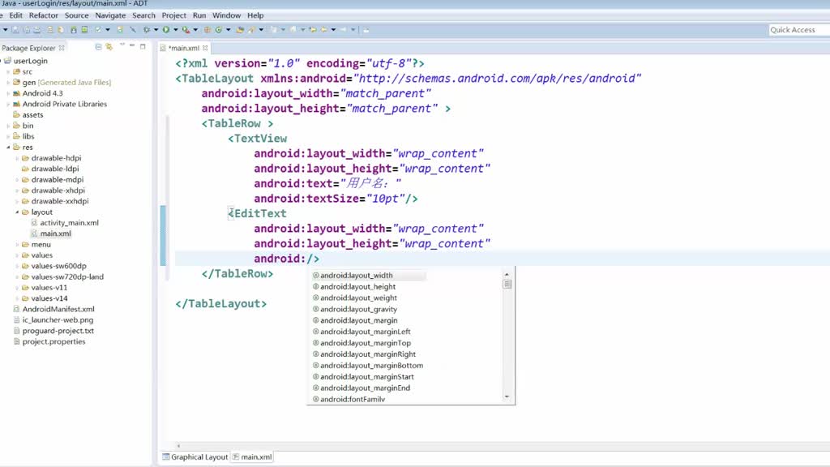Expand the Android 4.3 library node
830x467 pixels.
click(x=8, y=93)
